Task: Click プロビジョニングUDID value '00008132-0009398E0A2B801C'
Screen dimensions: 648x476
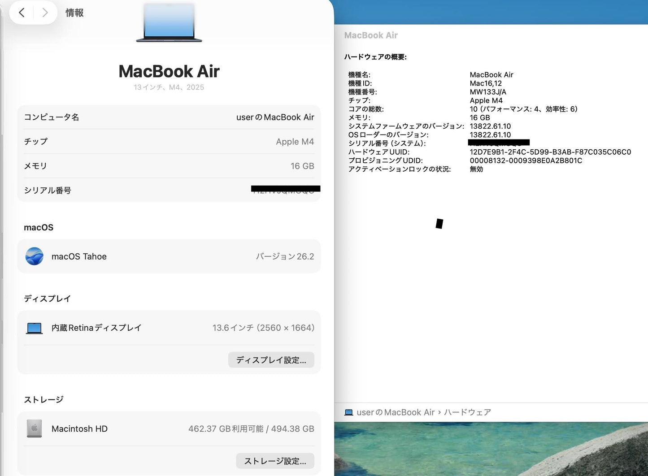Action: click(526, 160)
